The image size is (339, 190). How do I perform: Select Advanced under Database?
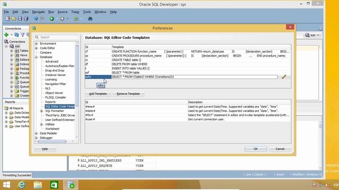pyautogui.click(x=52, y=62)
